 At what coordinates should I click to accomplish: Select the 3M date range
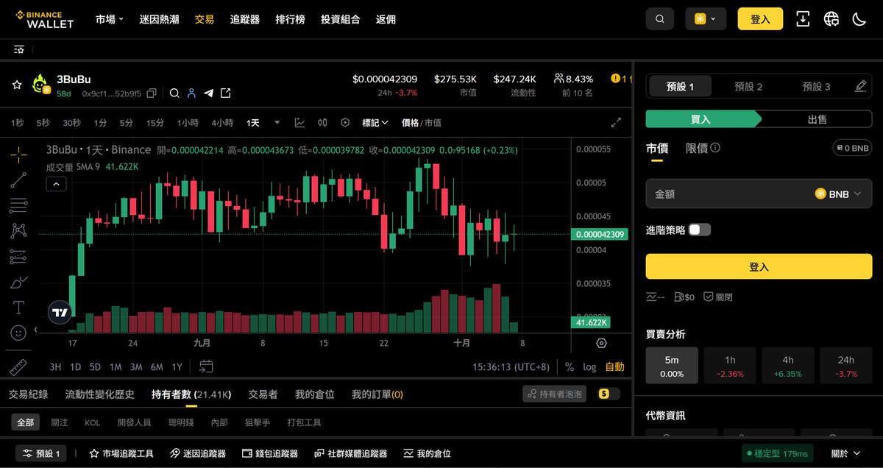[136, 366]
